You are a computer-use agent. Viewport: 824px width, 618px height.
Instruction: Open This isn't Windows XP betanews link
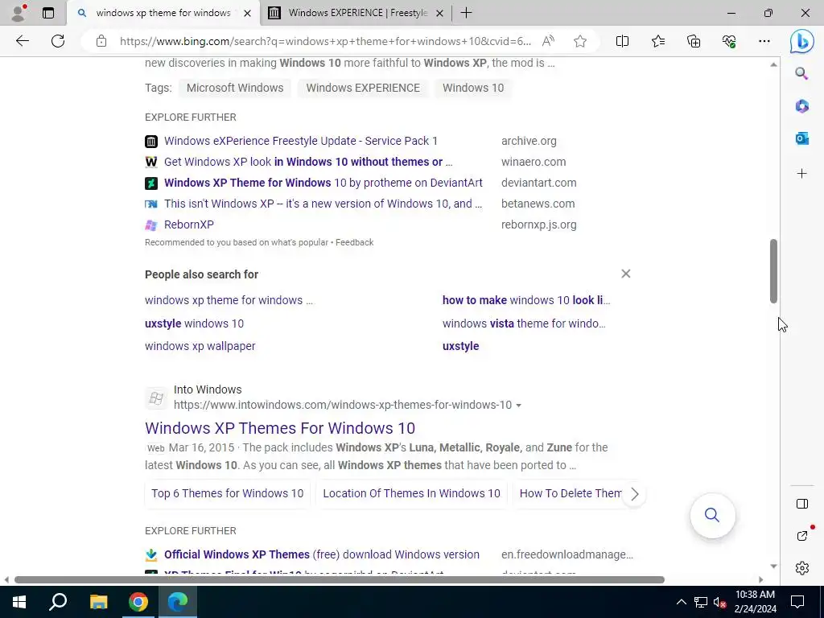(323, 204)
